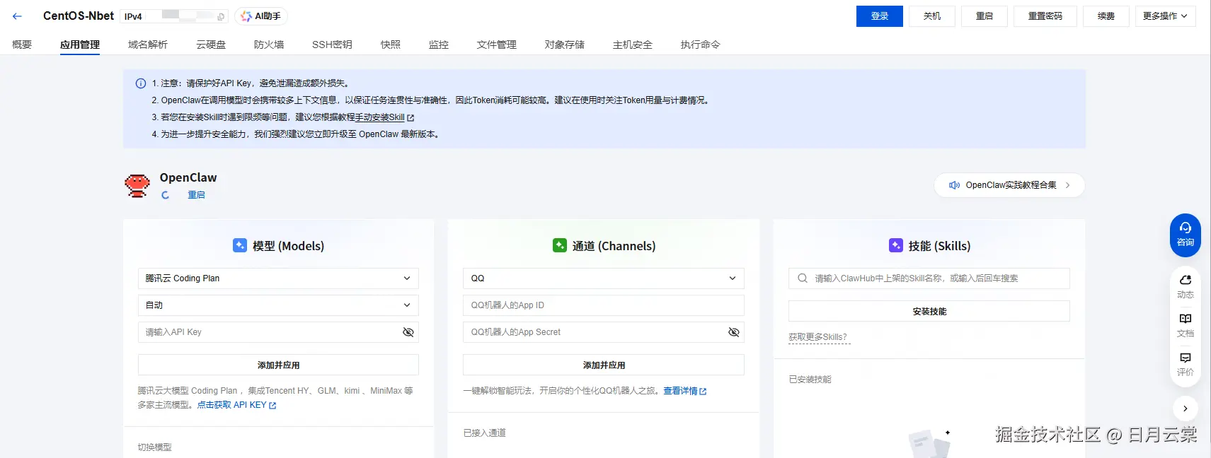Image resolution: width=1211 pixels, height=458 pixels.
Task: Focus the 请输入API Key field
Action: click(278, 332)
